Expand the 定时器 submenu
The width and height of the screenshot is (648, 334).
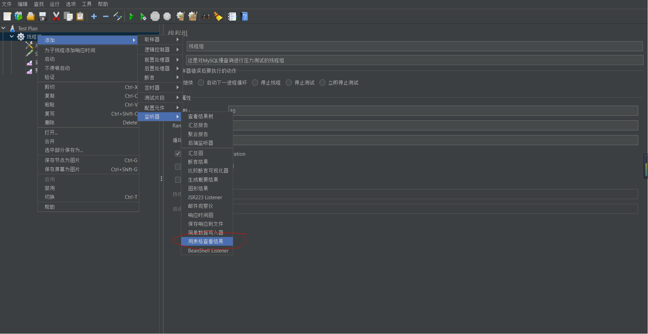tap(160, 88)
